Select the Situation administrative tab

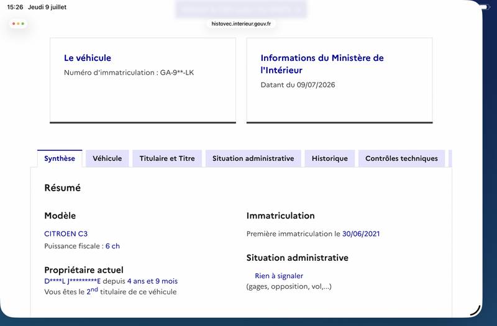pyautogui.click(x=253, y=158)
